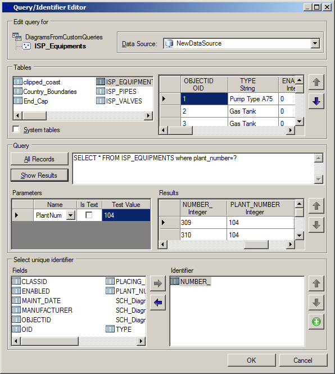Viewport: 335px width, 374px height.
Task: Select clipped_coast table icon
Action: [18, 82]
